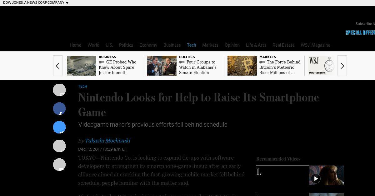Click the Nintendo article headline

(x=198, y=105)
